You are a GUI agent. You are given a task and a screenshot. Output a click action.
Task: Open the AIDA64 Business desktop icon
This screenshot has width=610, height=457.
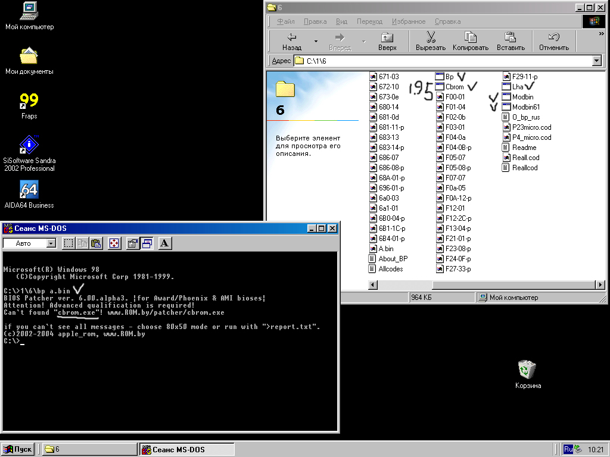point(29,190)
